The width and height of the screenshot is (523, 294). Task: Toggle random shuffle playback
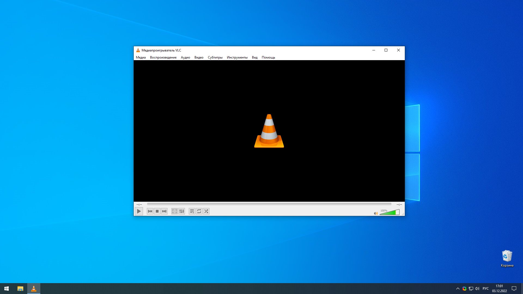pos(206,211)
